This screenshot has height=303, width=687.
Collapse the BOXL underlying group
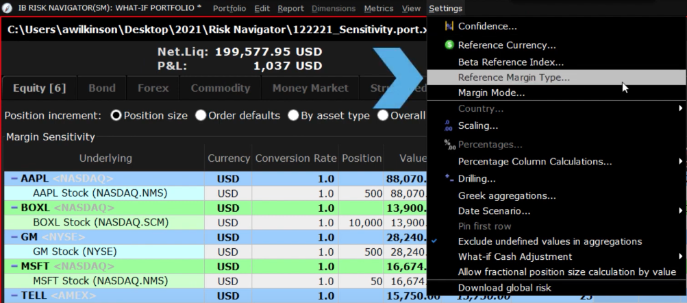tap(14, 208)
